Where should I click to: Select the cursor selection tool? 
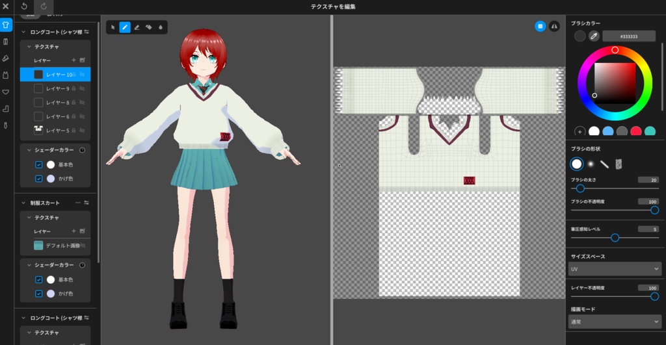point(113,27)
